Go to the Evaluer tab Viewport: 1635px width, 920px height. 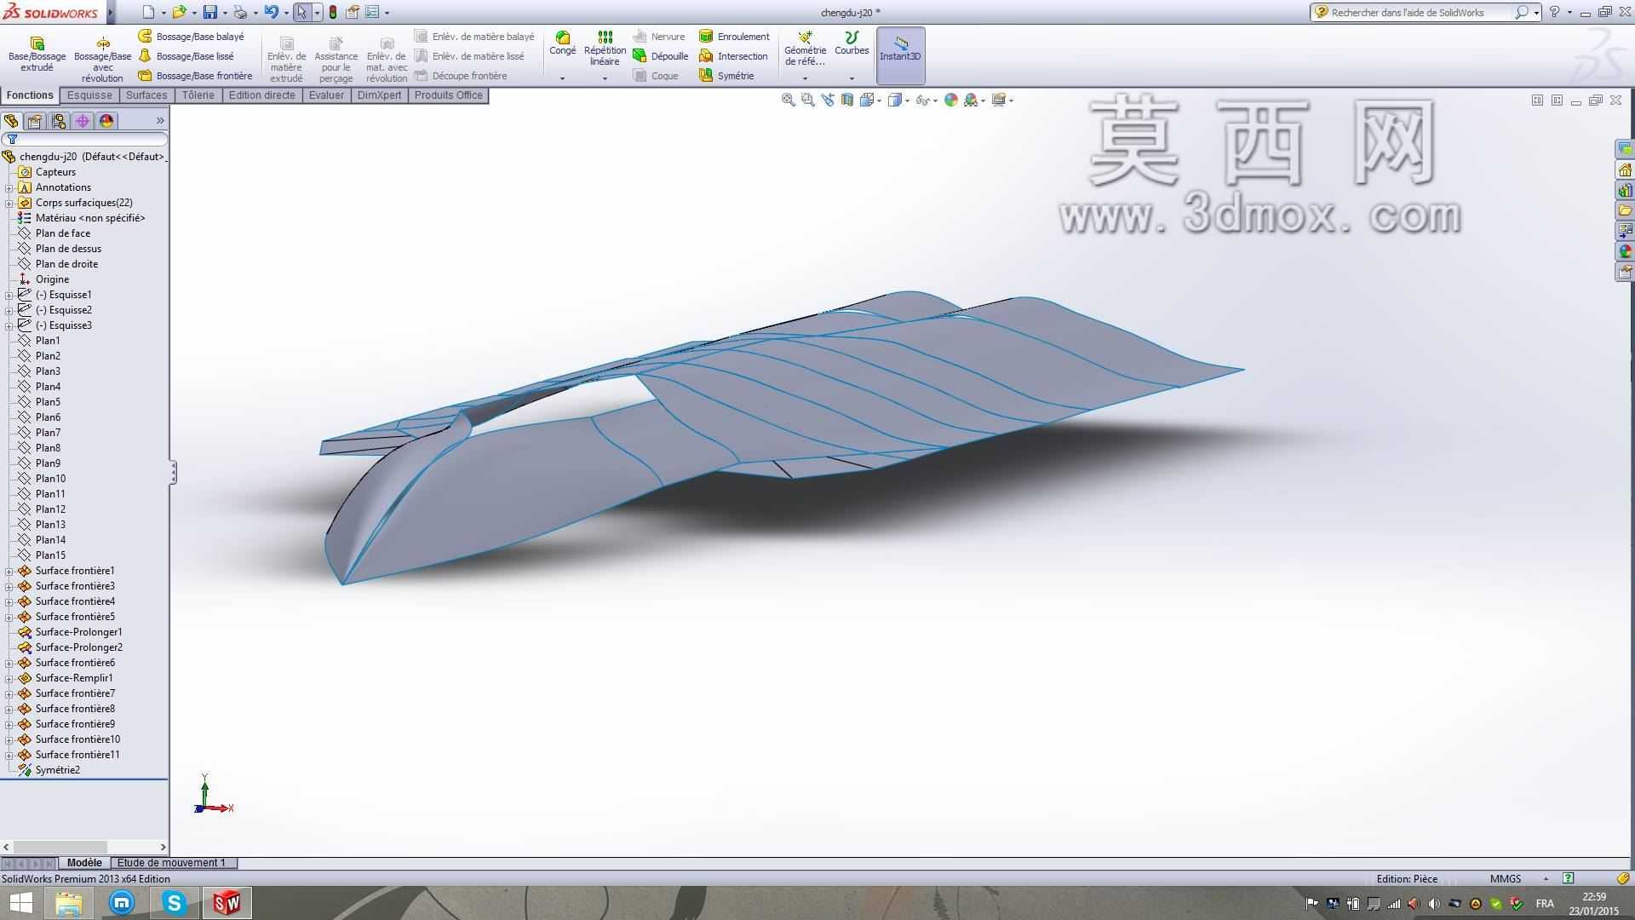(326, 95)
